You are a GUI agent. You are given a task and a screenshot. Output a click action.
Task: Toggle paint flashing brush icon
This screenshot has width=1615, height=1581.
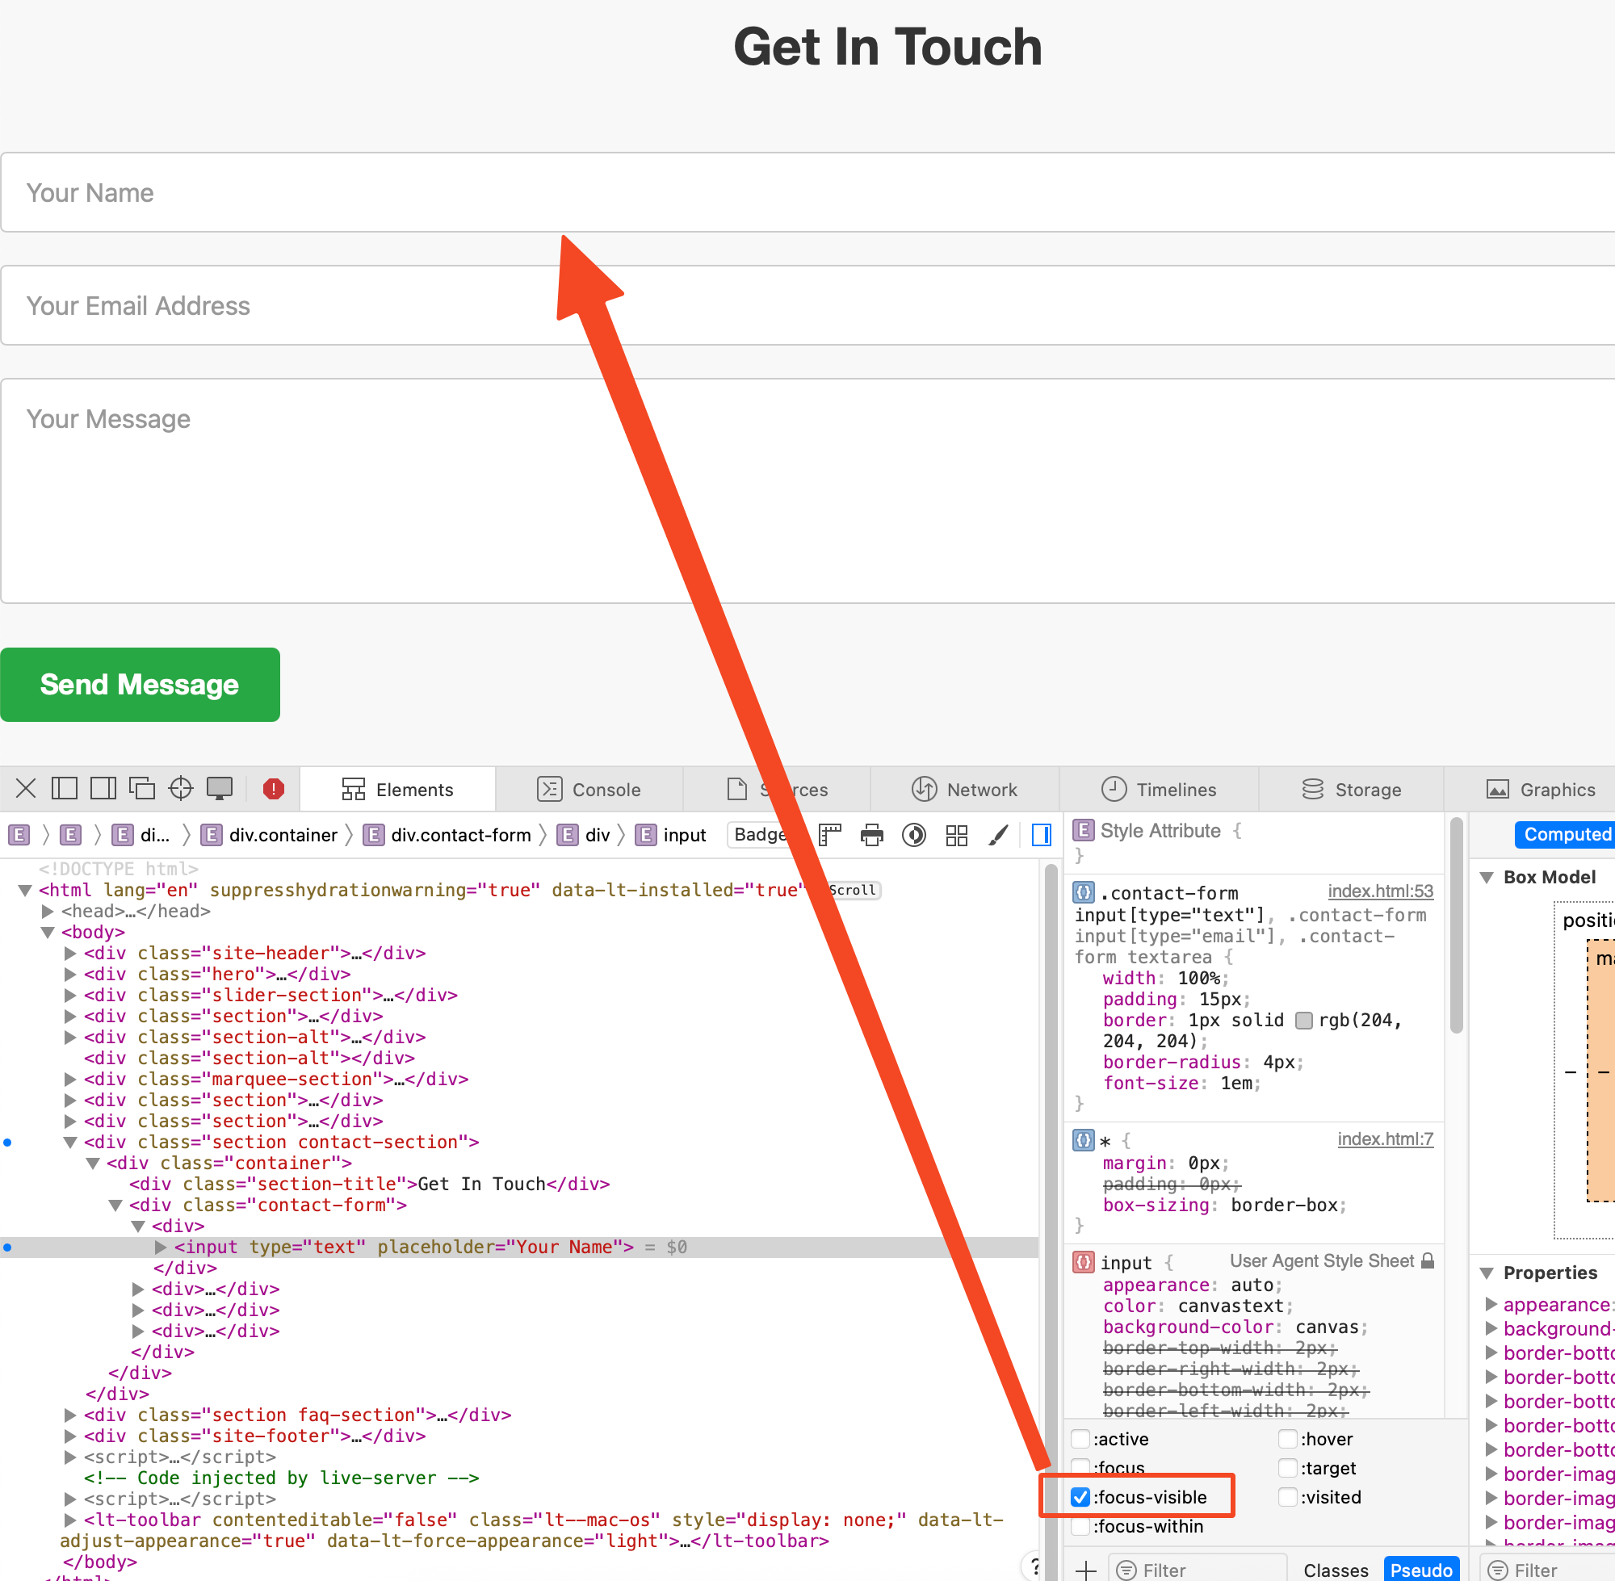[998, 835]
